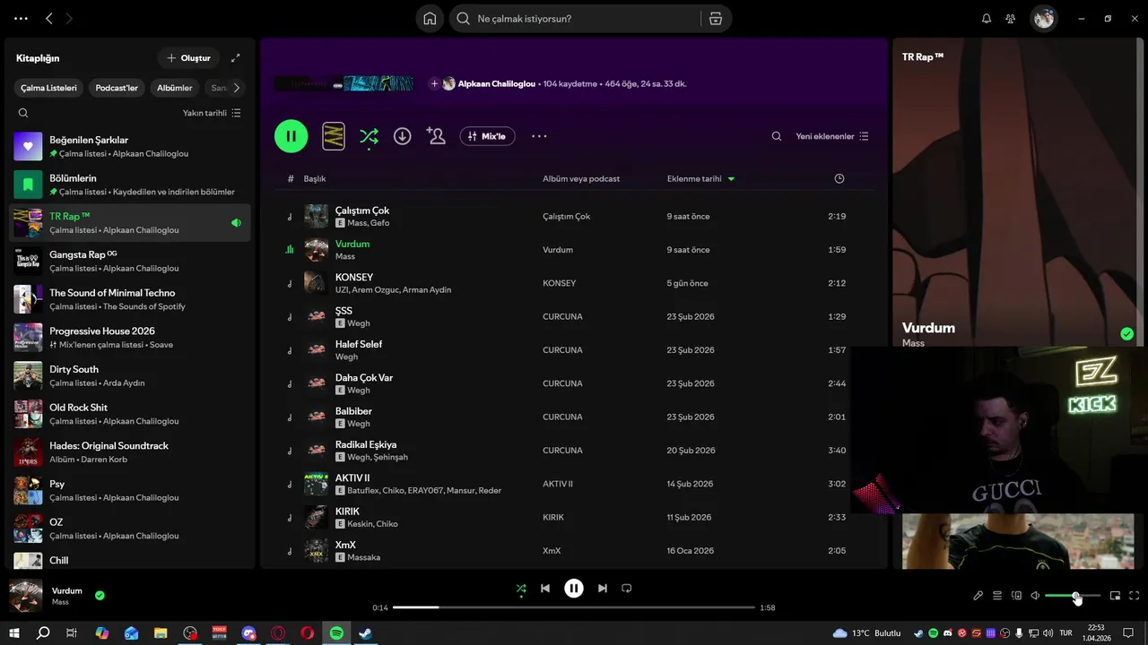Open the Browse icon in search bar

[715, 19]
